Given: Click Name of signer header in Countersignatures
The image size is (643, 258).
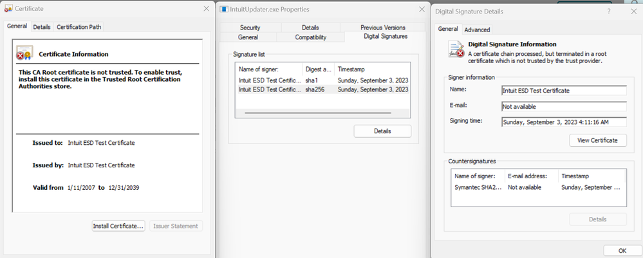Looking at the screenshot, I should (478, 176).
